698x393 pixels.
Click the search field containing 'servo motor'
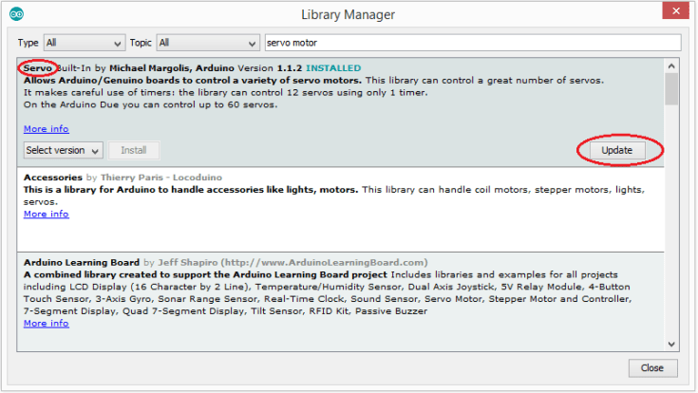[473, 43]
